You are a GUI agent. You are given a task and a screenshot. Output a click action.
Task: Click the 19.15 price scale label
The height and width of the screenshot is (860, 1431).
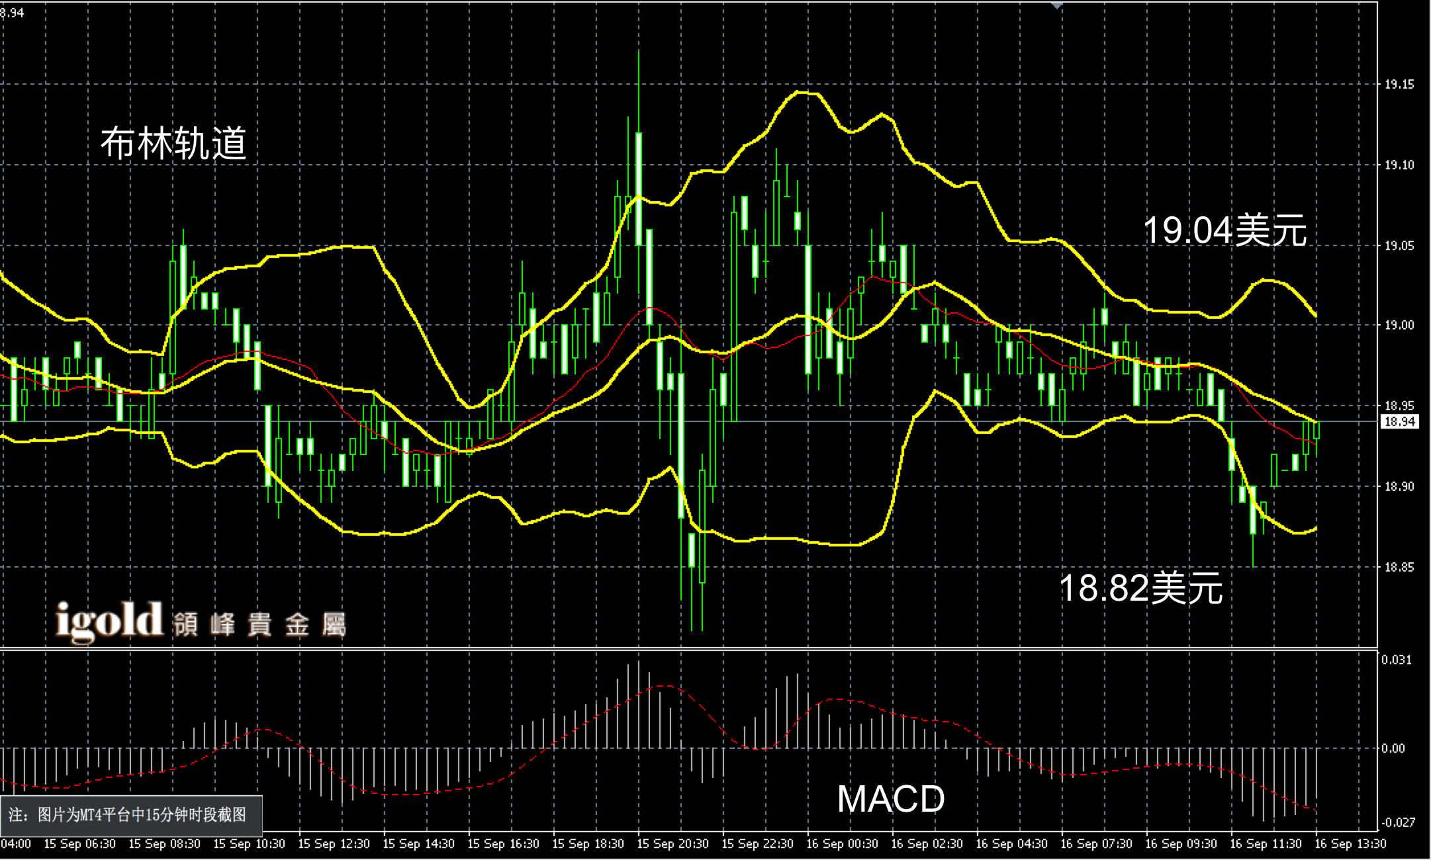(1399, 84)
